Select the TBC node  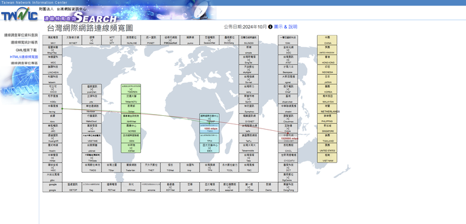pyautogui.click(x=249, y=168)
